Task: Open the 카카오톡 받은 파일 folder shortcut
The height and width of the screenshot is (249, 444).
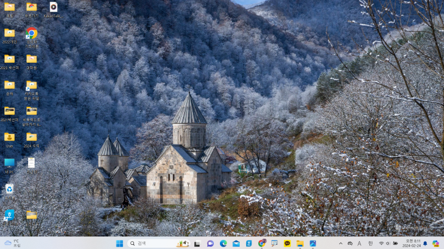Action: 32,90
